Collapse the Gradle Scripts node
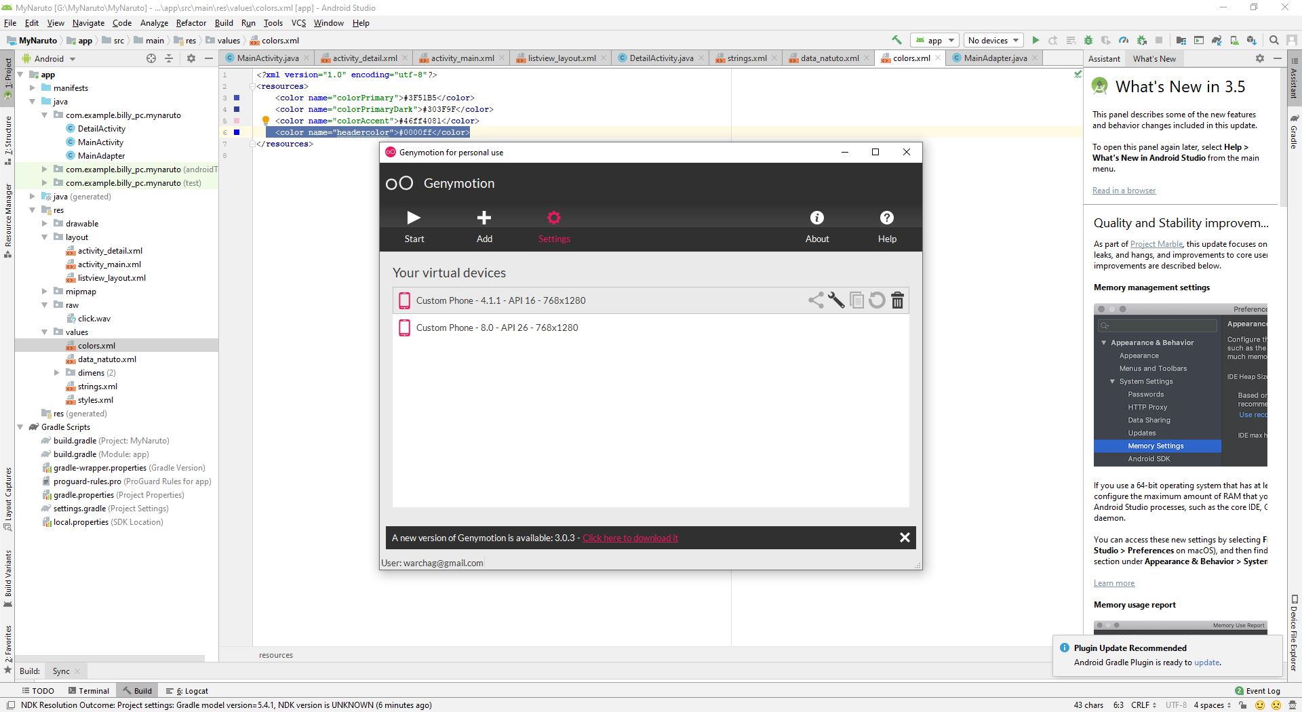 point(20,427)
